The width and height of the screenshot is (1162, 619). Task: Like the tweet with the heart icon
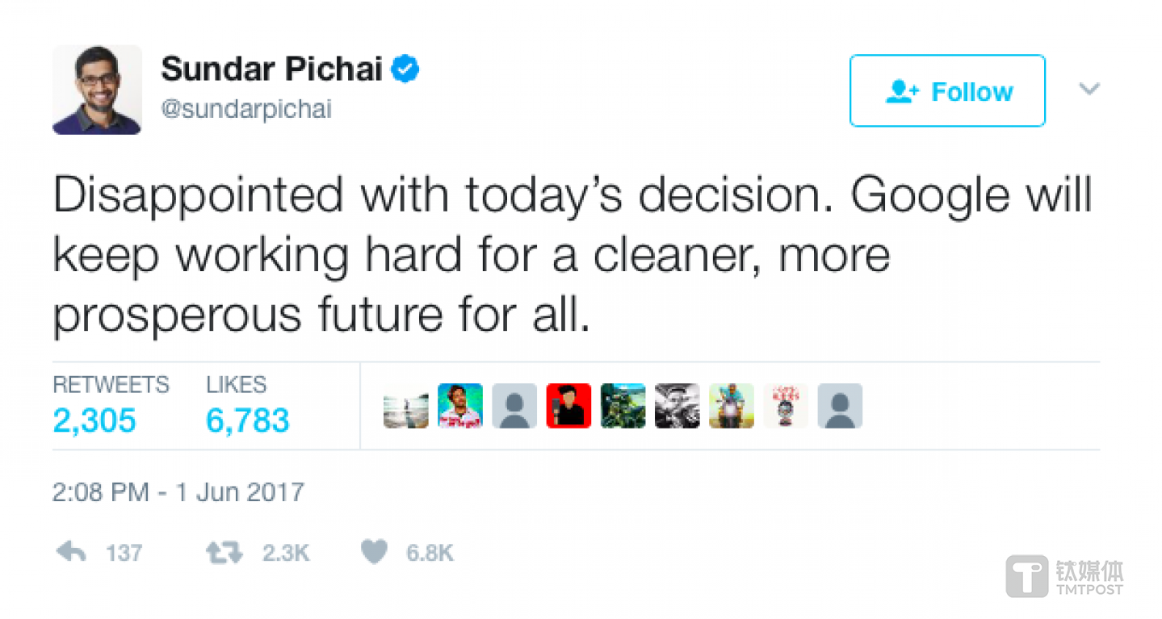coord(374,553)
